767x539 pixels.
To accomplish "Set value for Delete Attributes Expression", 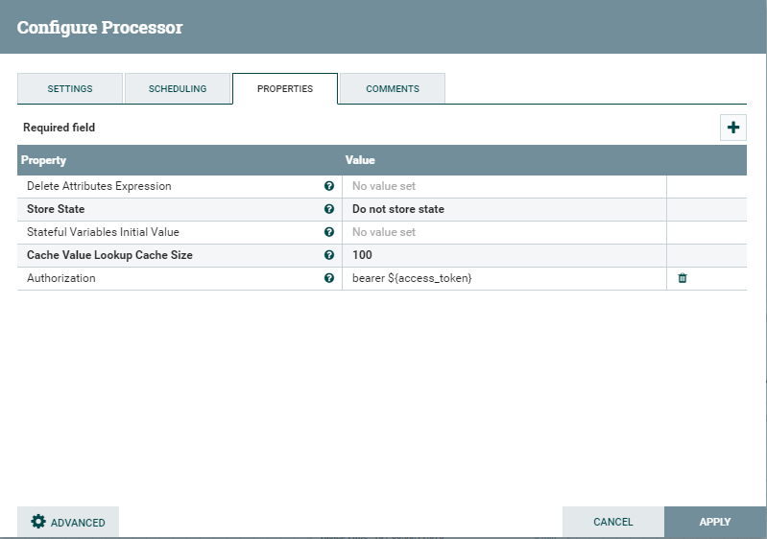I will click(504, 186).
